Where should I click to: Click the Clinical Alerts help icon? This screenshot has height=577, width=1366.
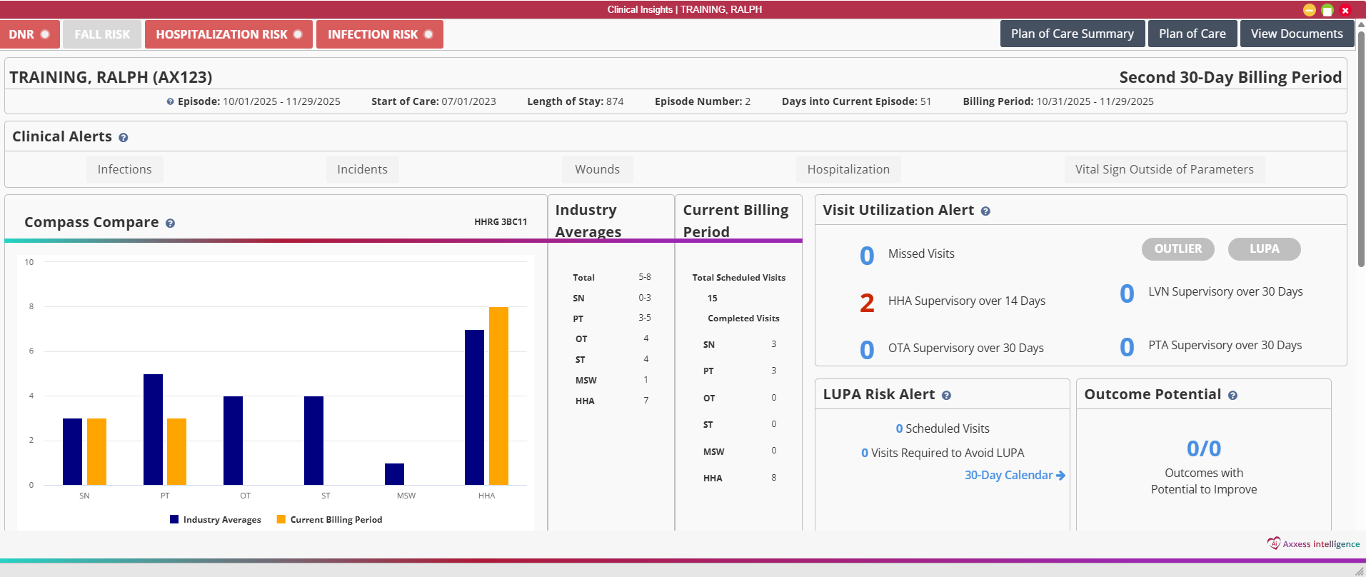[124, 138]
